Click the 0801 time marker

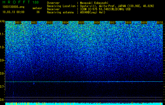click(x=18, y=23)
